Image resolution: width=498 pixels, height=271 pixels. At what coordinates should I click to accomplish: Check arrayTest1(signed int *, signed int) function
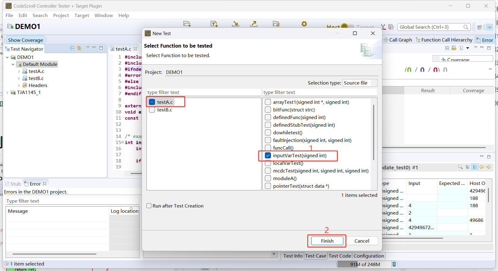point(268,102)
